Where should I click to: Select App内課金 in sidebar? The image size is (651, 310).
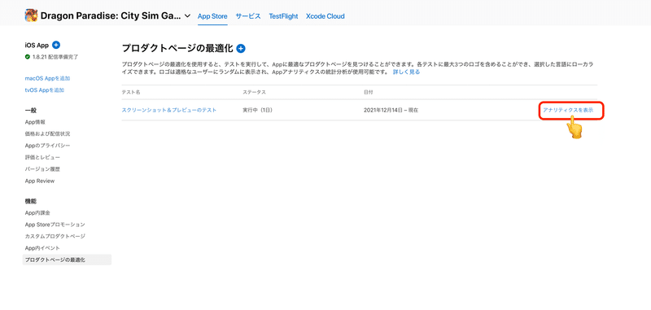(x=37, y=212)
